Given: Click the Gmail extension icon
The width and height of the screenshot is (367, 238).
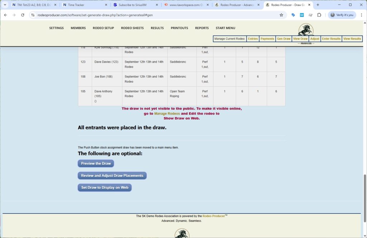Looking at the screenshot, I should (301, 15).
